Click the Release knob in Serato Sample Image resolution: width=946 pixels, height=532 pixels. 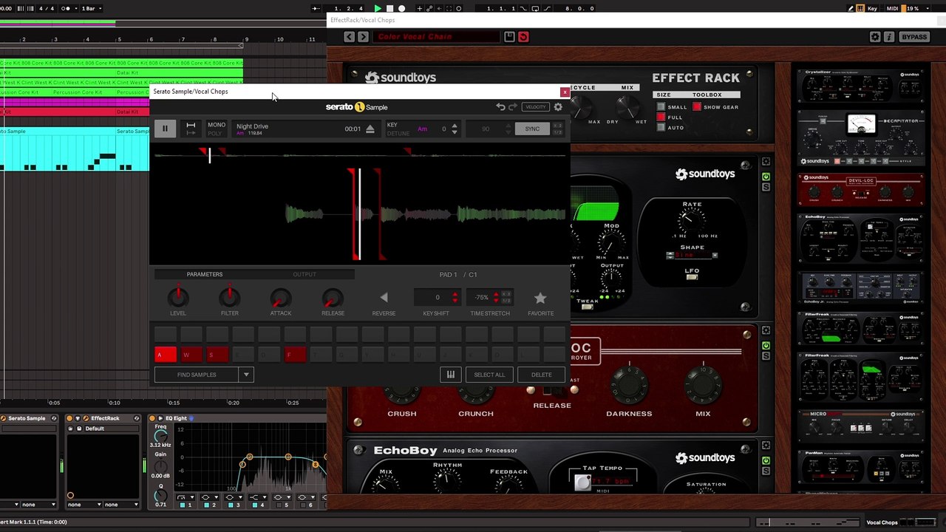point(333,297)
